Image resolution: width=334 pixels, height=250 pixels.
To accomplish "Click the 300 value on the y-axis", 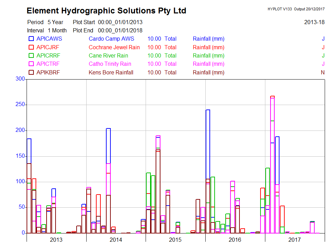I will tap(21, 79).
